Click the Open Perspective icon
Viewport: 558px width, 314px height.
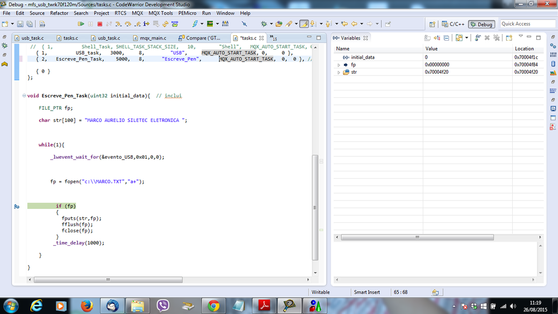432,24
